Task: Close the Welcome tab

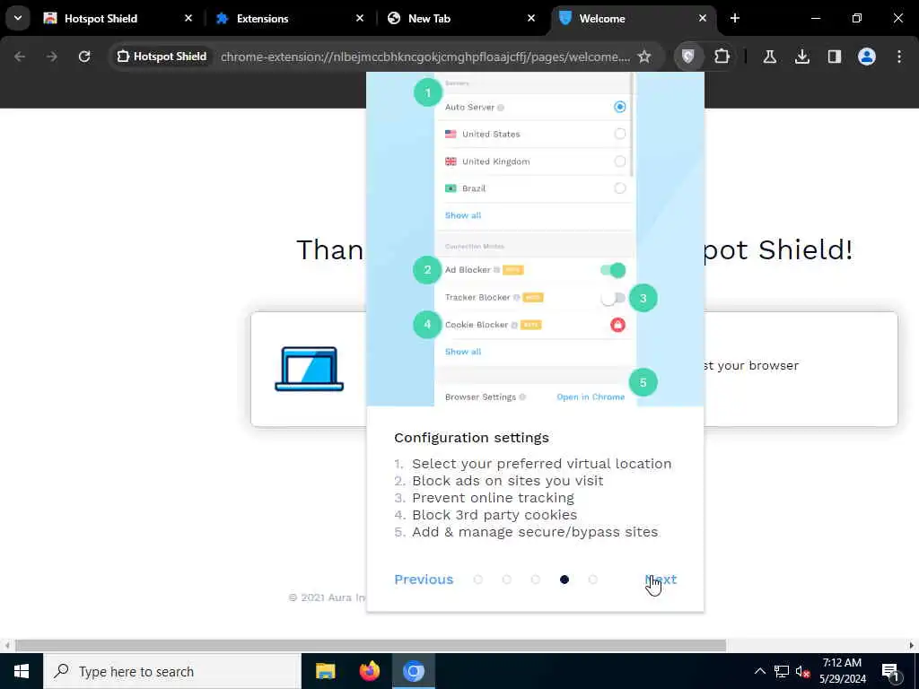Action: pyautogui.click(x=702, y=18)
